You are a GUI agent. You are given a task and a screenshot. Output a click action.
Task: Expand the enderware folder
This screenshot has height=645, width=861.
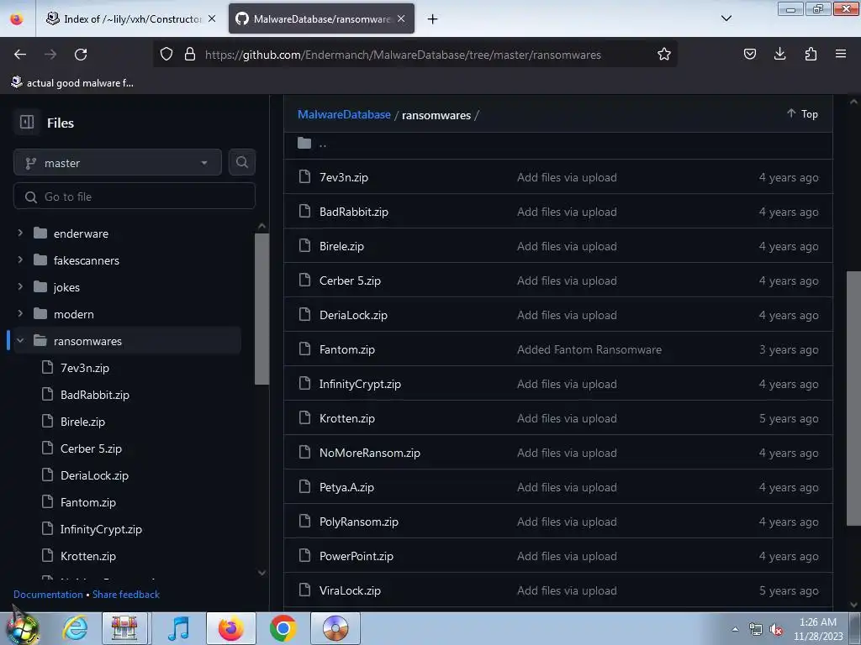pyautogui.click(x=20, y=233)
